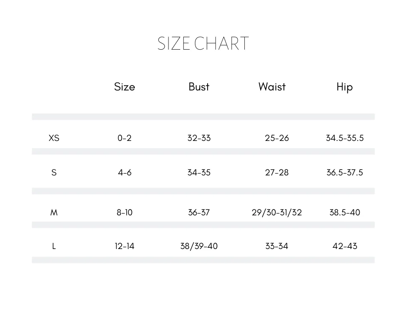Click the M row label
This screenshot has height=318, width=398.
pos(54,212)
